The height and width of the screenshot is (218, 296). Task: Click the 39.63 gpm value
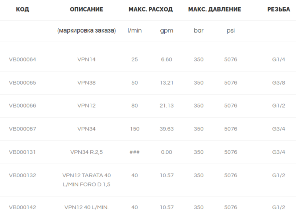[x=166, y=129]
